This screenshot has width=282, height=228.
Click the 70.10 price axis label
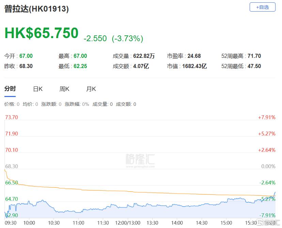[x=12, y=150]
